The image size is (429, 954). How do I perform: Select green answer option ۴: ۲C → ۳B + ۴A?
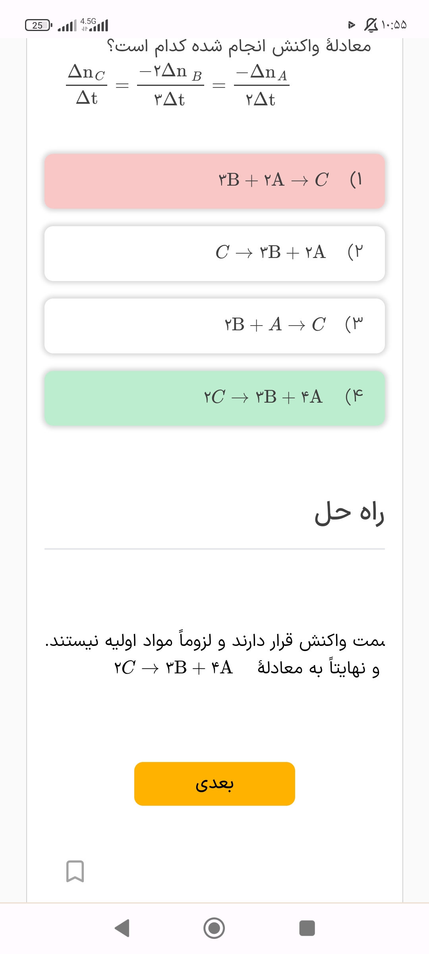click(214, 398)
